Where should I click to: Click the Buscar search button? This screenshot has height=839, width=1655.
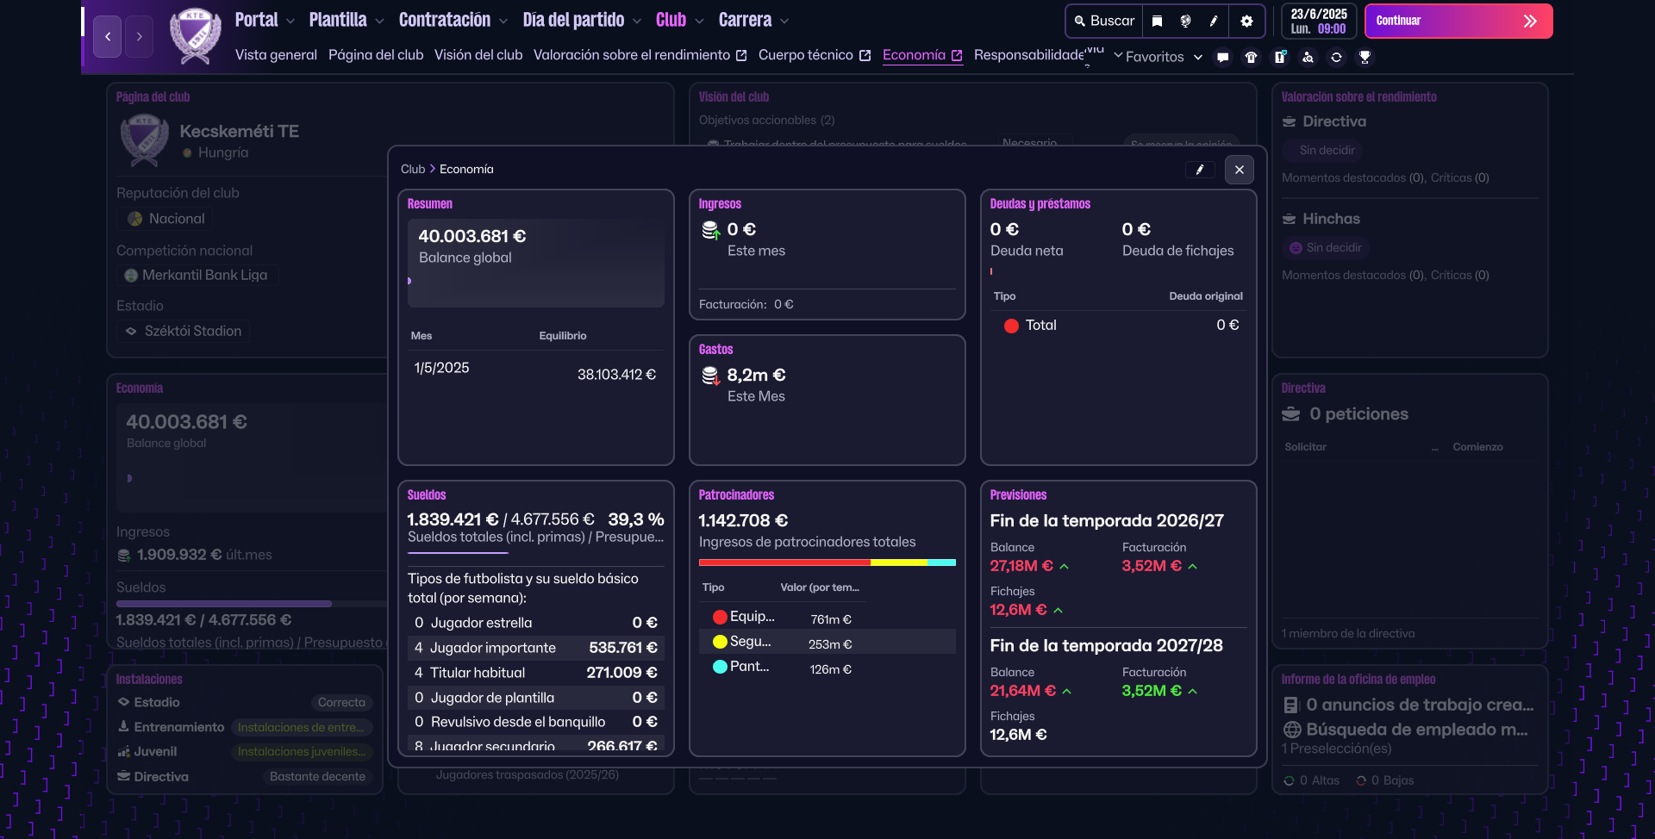tap(1104, 21)
